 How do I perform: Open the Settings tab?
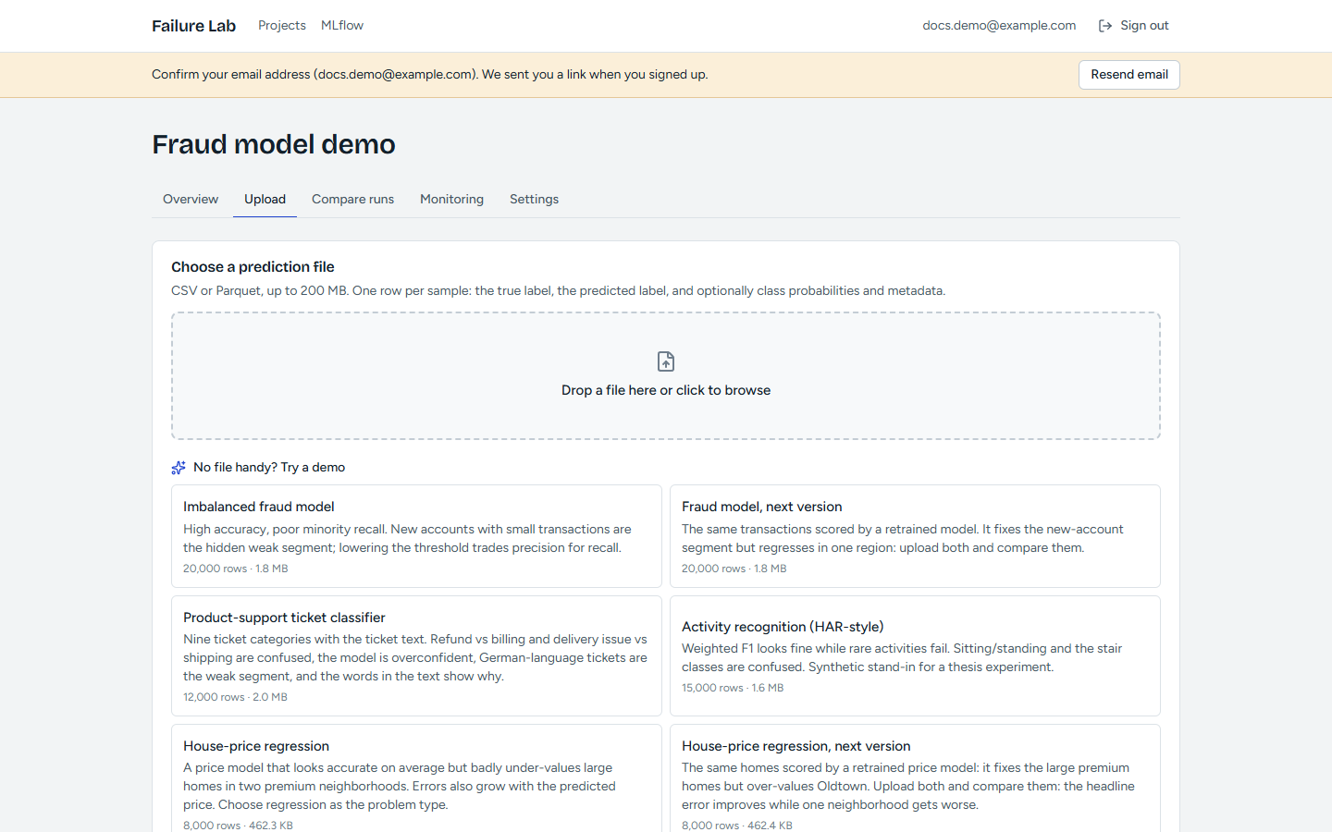(x=534, y=199)
